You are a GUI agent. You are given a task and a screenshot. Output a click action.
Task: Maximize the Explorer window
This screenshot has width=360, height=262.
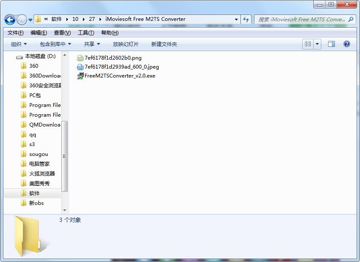331,4
